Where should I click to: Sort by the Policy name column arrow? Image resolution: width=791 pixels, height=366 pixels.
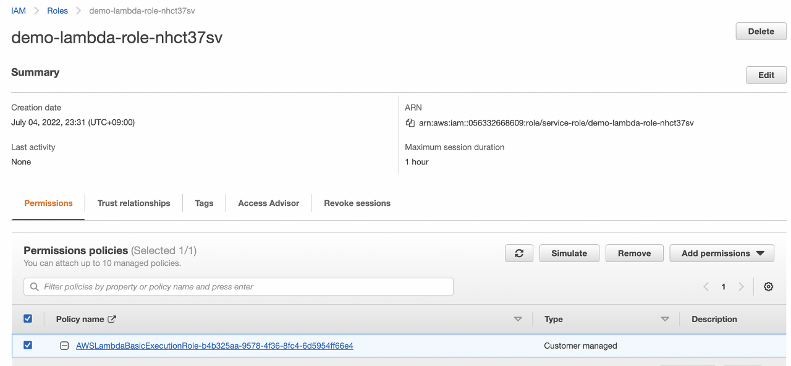tap(518, 319)
